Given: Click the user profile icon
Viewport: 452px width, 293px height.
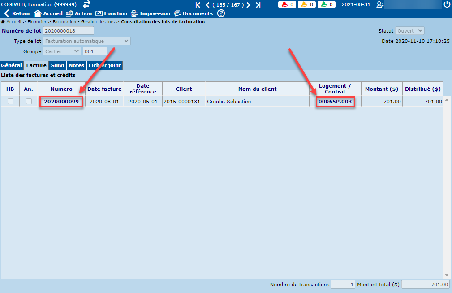Looking at the screenshot, I should click(x=380, y=4).
